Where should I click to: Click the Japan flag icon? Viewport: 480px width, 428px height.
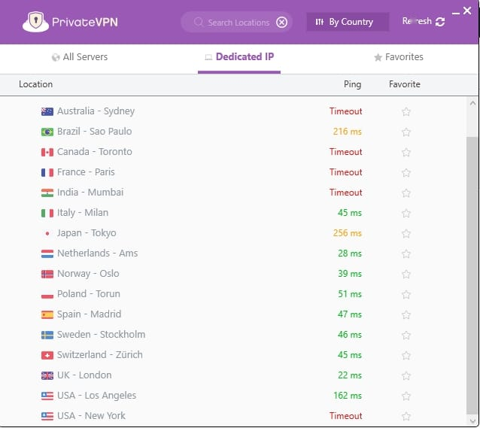click(47, 233)
